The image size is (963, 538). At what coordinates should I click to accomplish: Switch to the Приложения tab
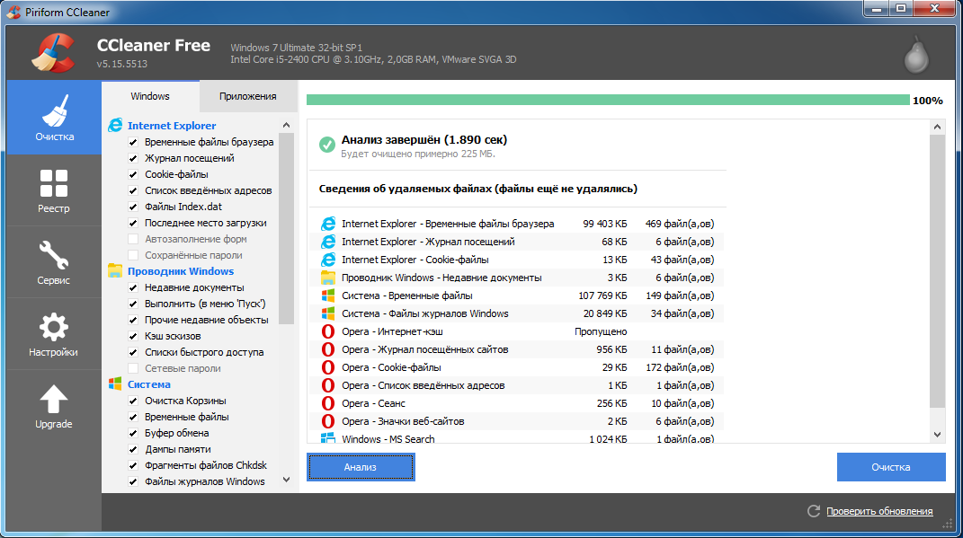pyautogui.click(x=248, y=96)
